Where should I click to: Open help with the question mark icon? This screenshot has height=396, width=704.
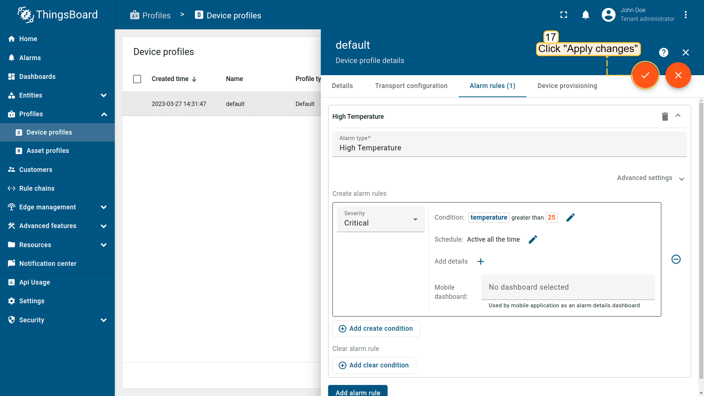pos(664,52)
